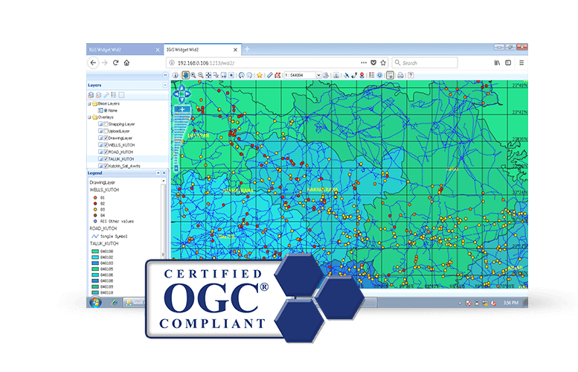Open the Firefox library icon
578x372 pixels.
pyautogui.click(x=497, y=62)
